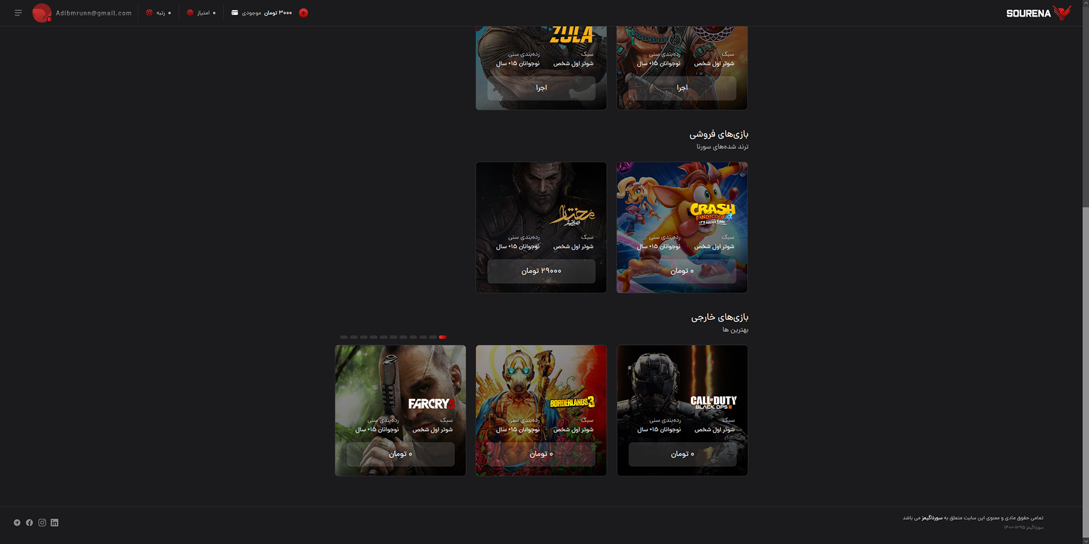The image size is (1089, 544).
Task: Click the price button on Far Cry 3
Action: 400,454
